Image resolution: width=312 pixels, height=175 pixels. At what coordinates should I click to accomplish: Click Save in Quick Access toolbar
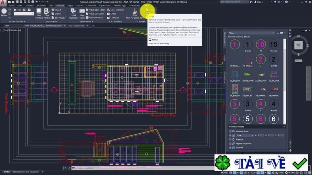(17, 2)
